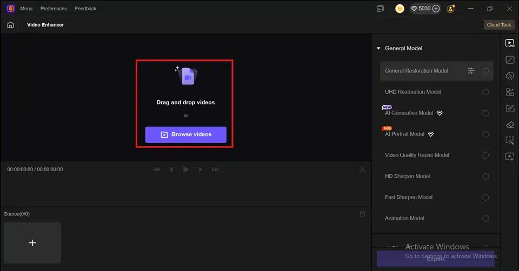This screenshot has width=519, height=271.
Task: Enable the AI Portrait Model option
Action: [x=485, y=134]
